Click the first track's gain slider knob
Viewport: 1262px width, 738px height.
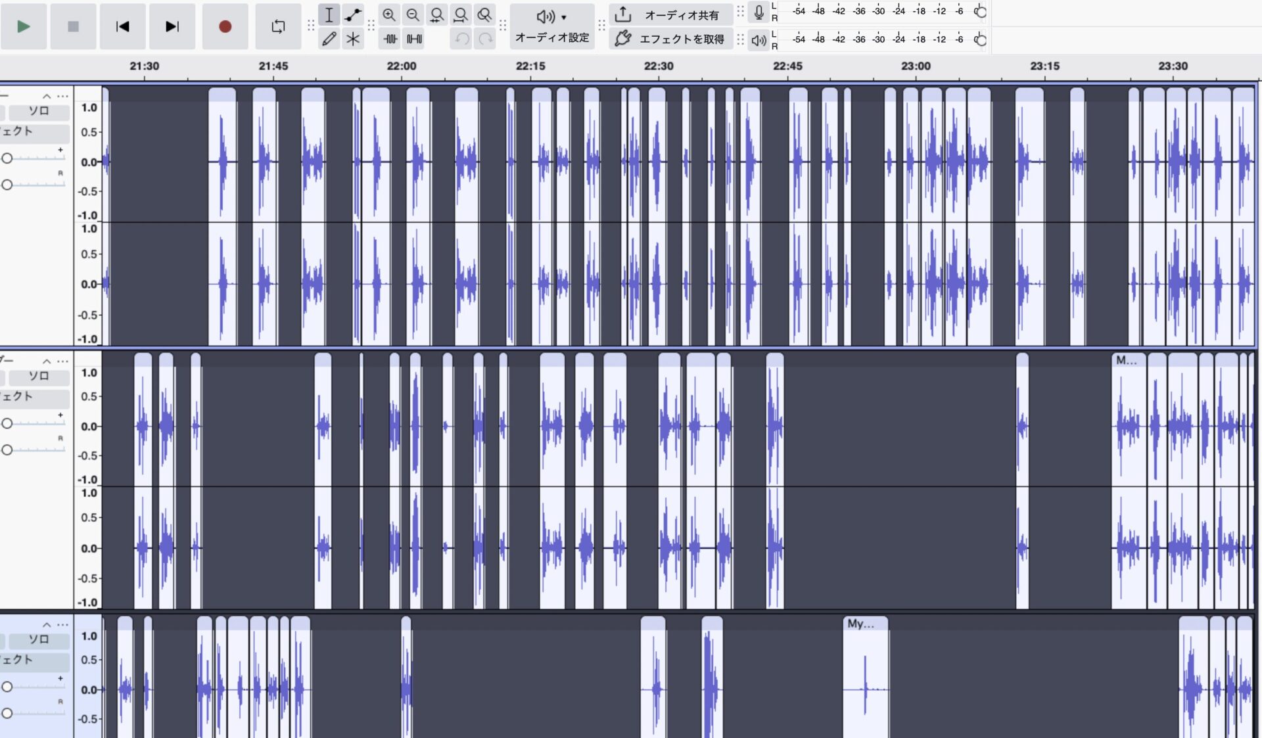point(7,158)
